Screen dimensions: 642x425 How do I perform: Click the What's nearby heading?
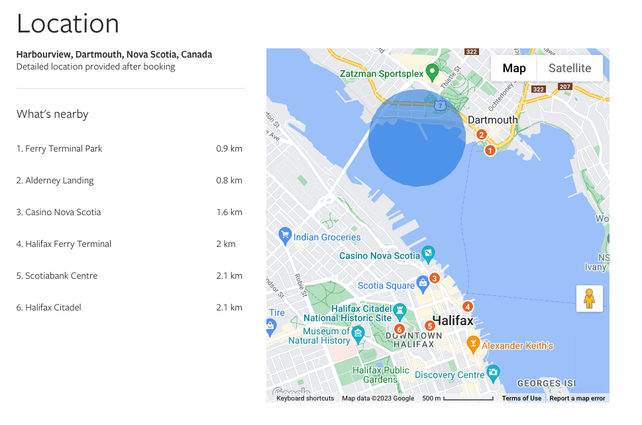pos(52,114)
